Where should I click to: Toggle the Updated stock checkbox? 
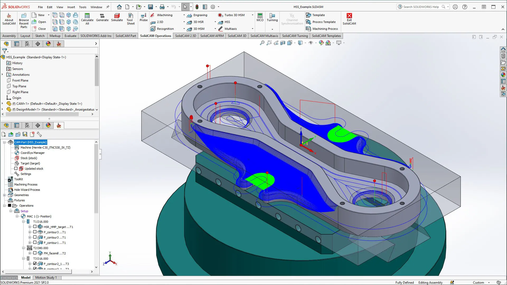16,169
